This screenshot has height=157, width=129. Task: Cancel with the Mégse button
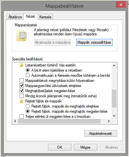pos(85,147)
